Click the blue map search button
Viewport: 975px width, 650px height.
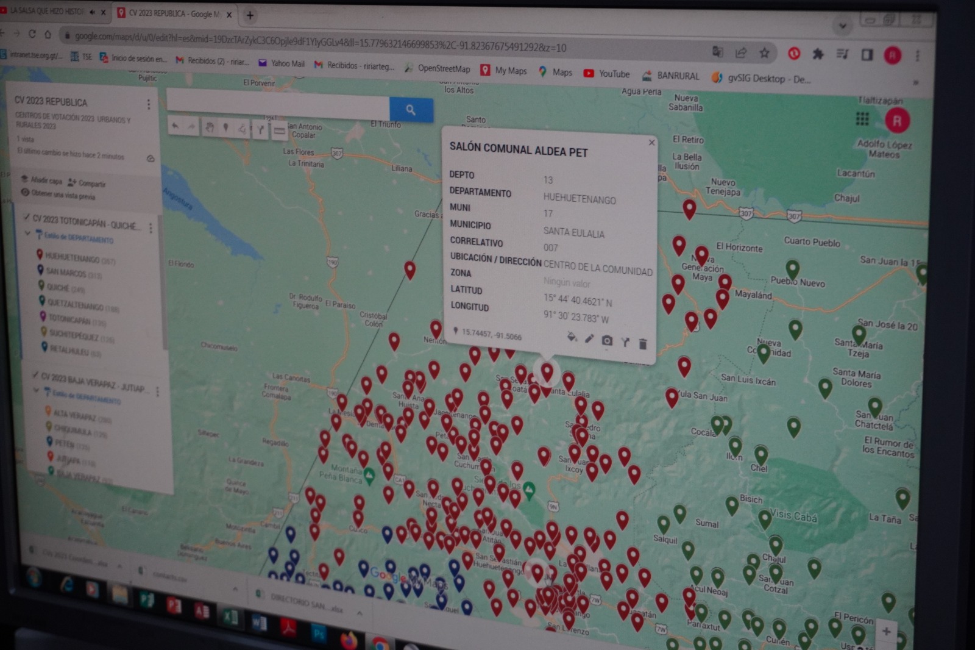pyautogui.click(x=411, y=110)
